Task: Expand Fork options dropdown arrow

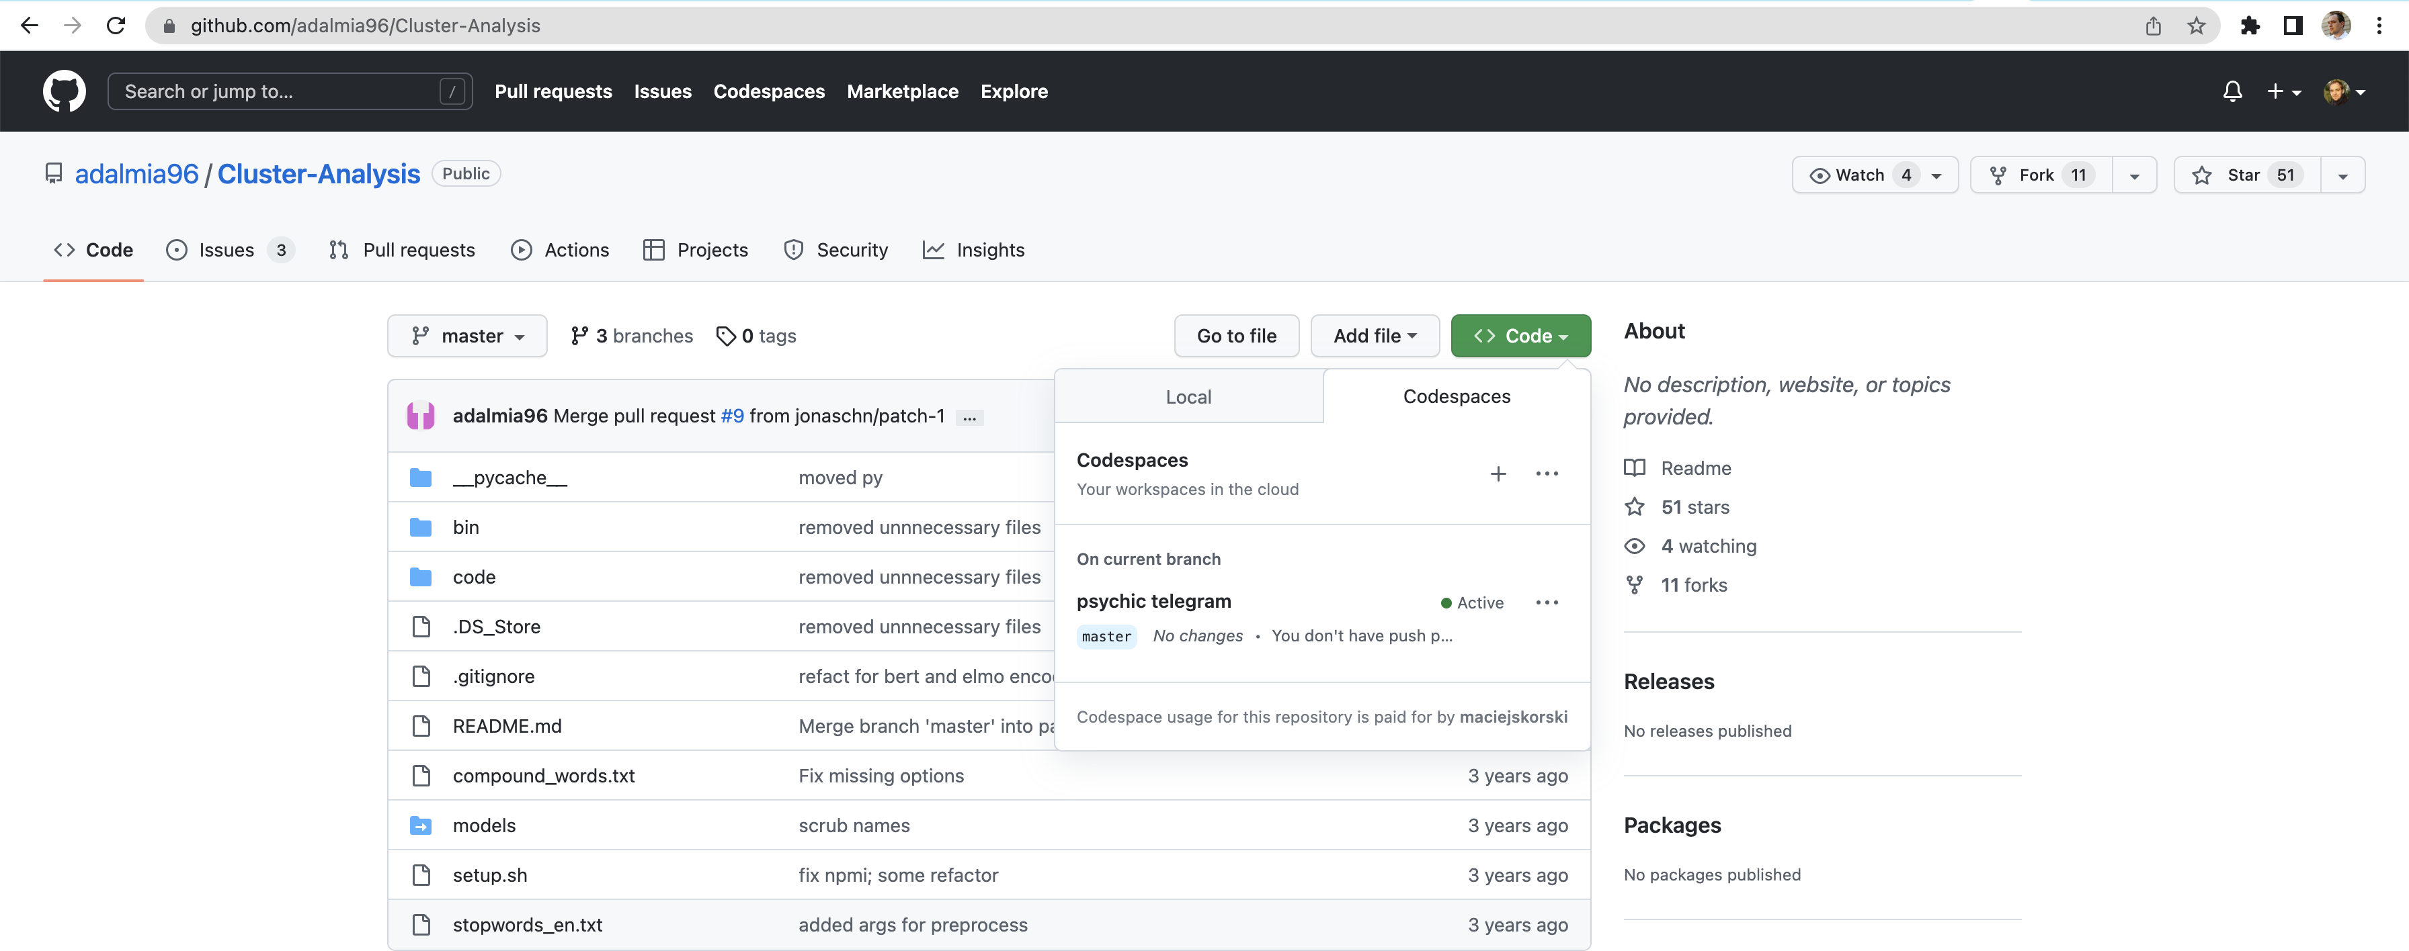Action: (2134, 175)
